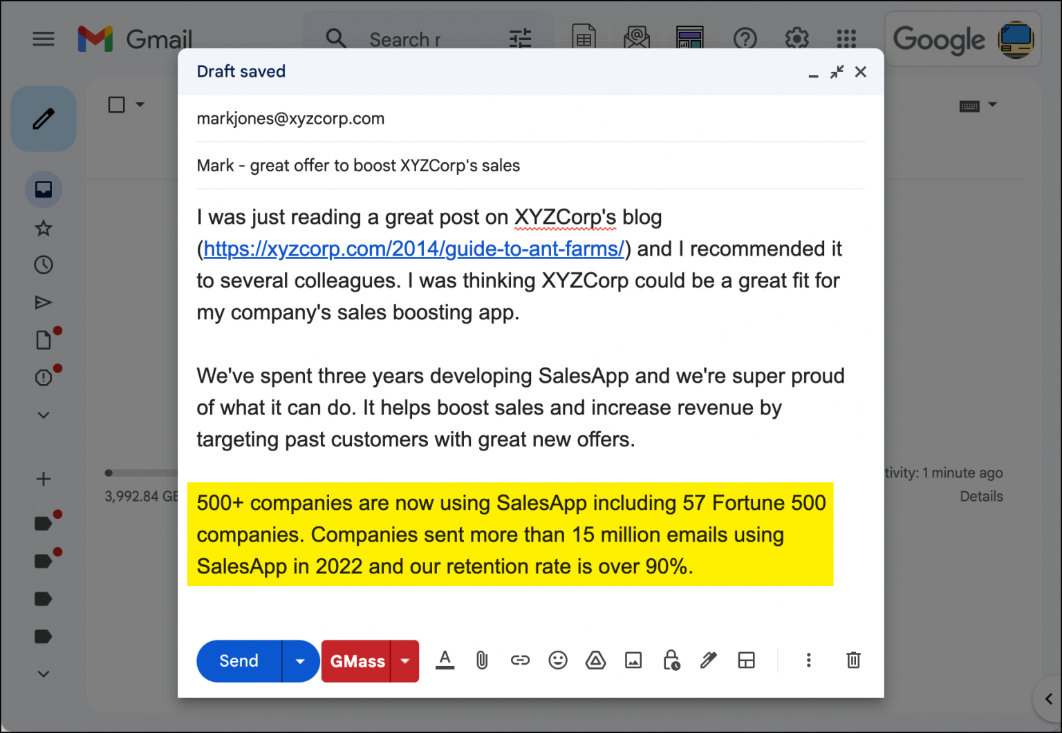Toggle the formatting options bar
The width and height of the screenshot is (1062, 733).
[x=445, y=660]
